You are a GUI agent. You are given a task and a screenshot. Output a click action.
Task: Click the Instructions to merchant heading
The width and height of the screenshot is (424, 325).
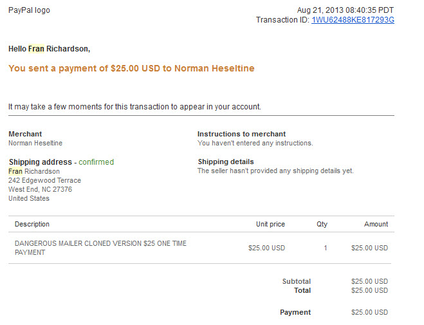click(241, 134)
